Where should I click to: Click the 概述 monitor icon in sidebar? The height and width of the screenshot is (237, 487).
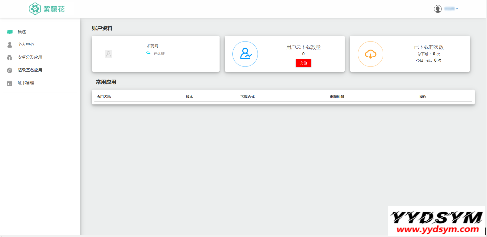pyautogui.click(x=10, y=32)
